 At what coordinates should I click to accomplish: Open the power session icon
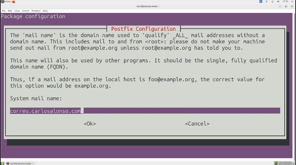tap(292, 2)
